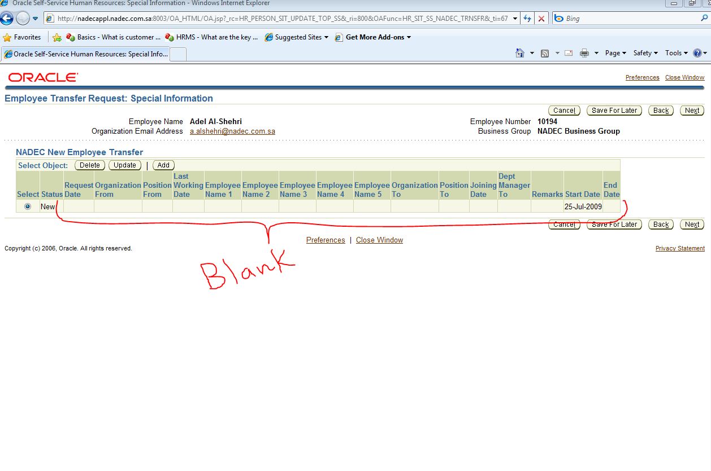This screenshot has height=471, width=711.
Task: Click the upper Save For Later button
Action: click(614, 111)
